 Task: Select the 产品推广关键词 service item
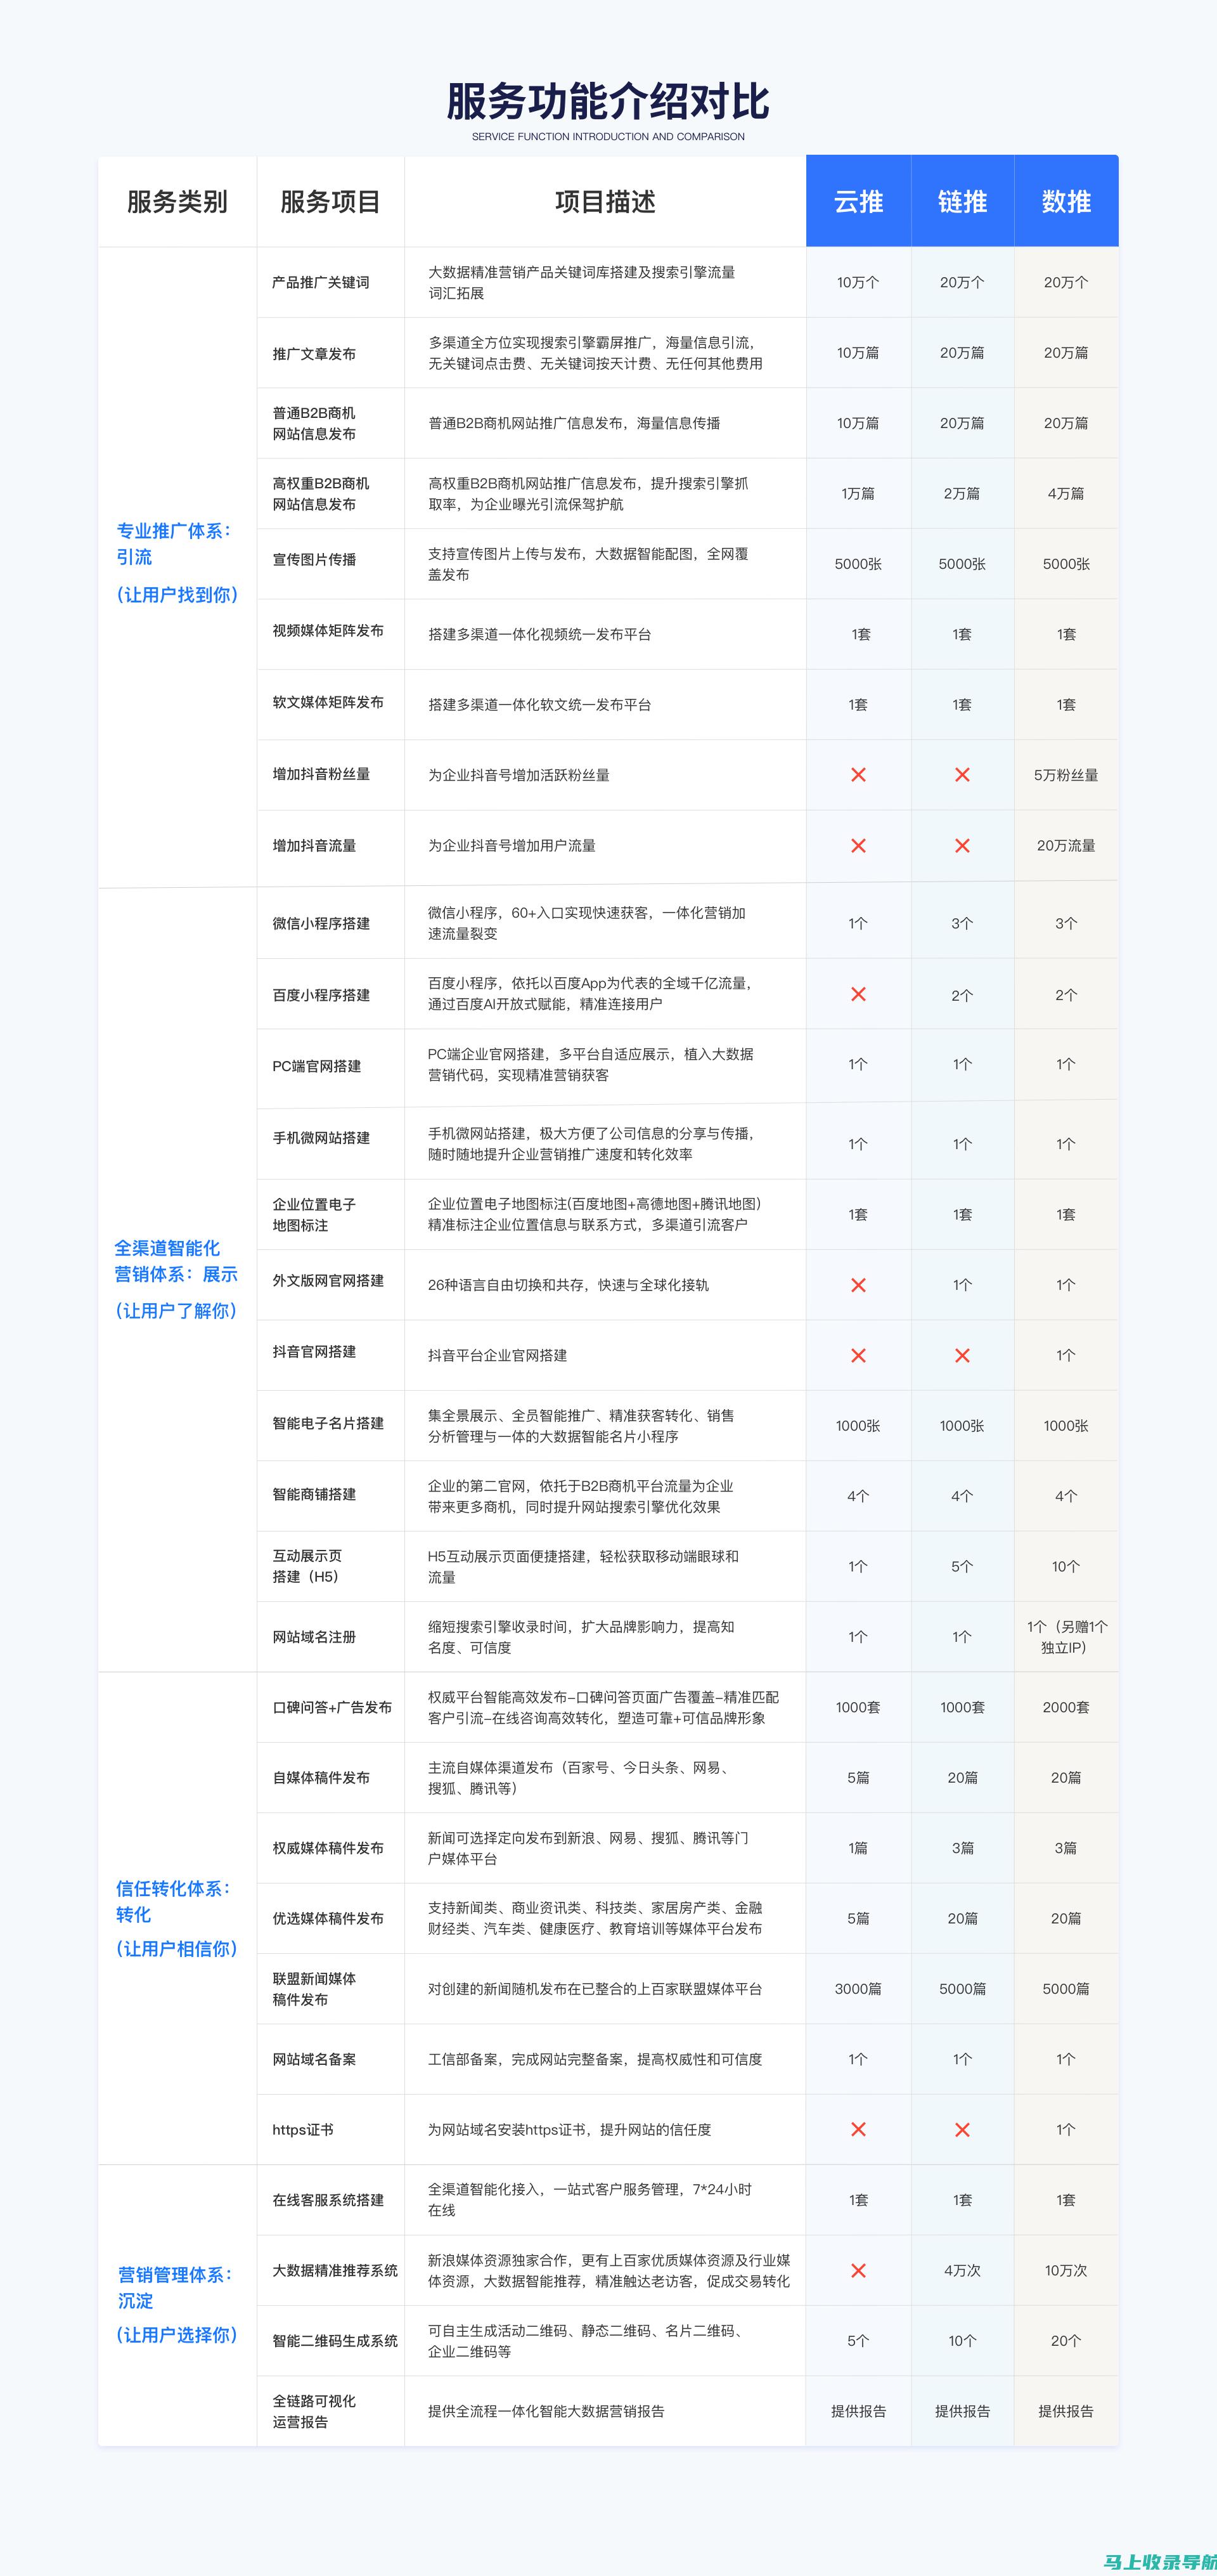(321, 283)
